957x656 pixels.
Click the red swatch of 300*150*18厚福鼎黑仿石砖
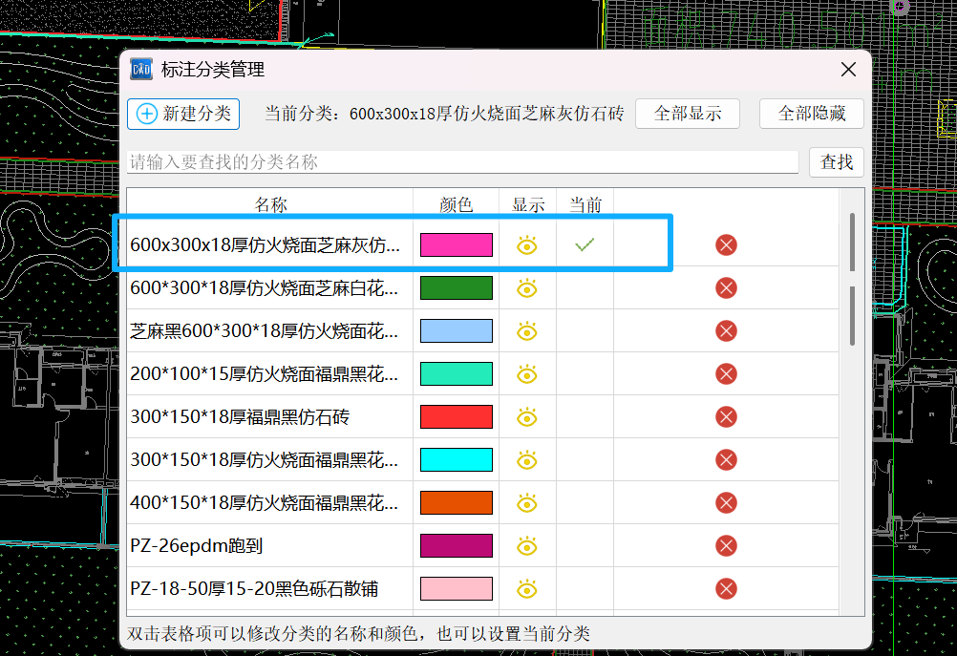pyautogui.click(x=456, y=416)
